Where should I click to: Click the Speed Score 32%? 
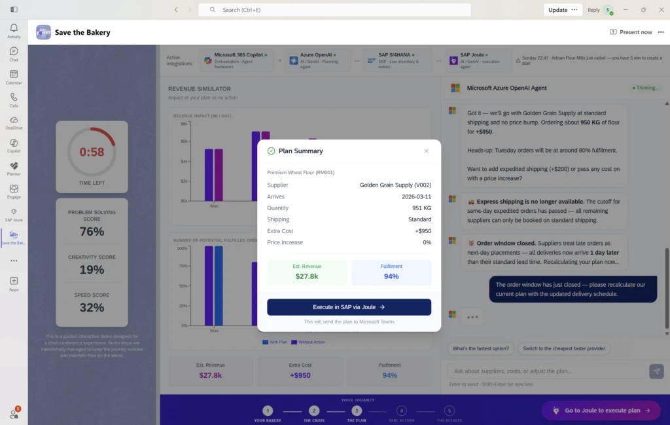point(92,307)
